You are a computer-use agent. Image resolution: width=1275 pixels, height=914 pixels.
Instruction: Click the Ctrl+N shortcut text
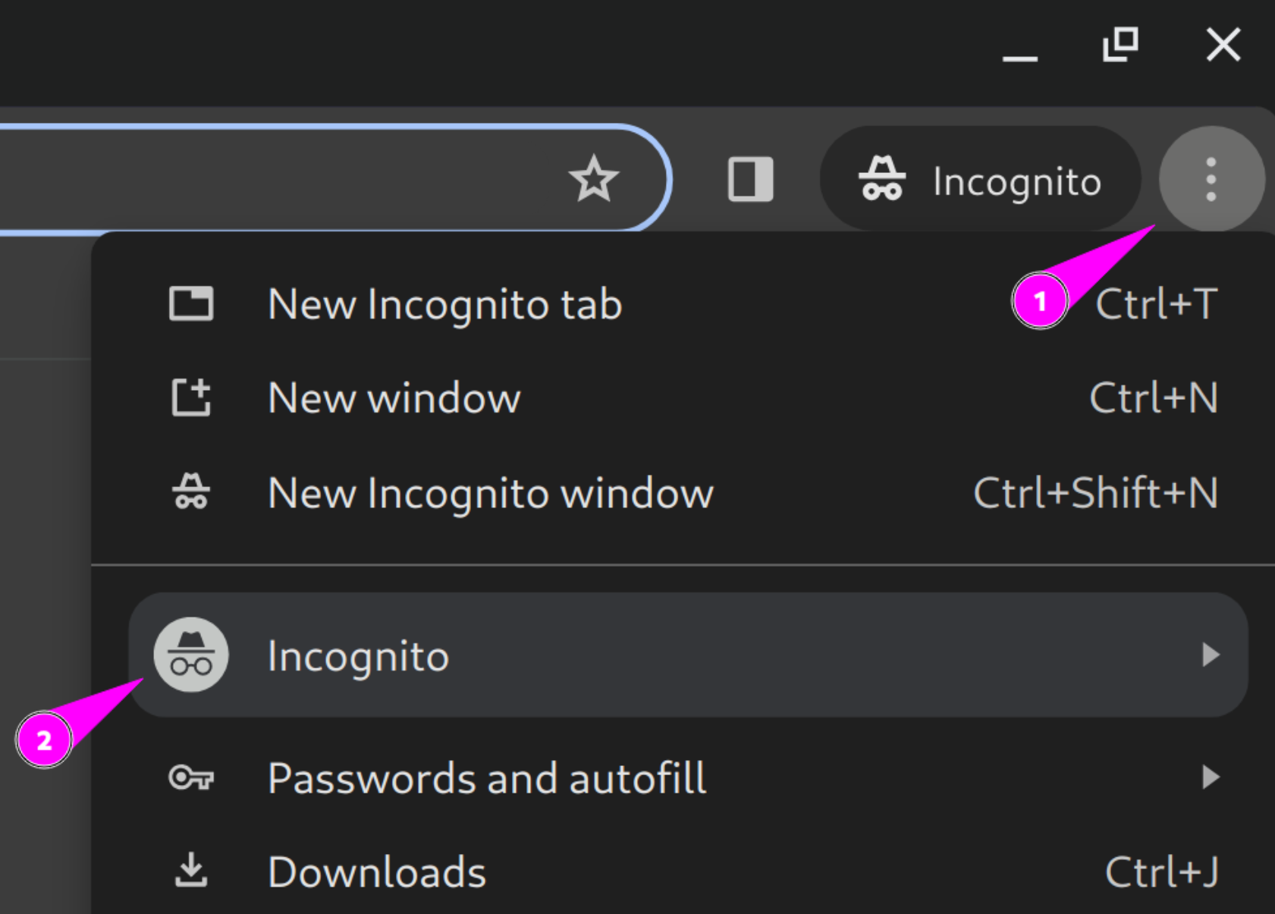click(1154, 398)
